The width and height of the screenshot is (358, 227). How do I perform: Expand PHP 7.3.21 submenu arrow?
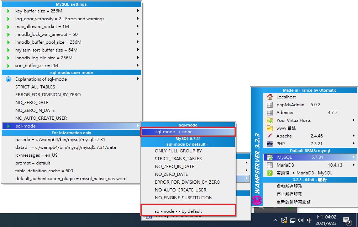click(x=353, y=144)
